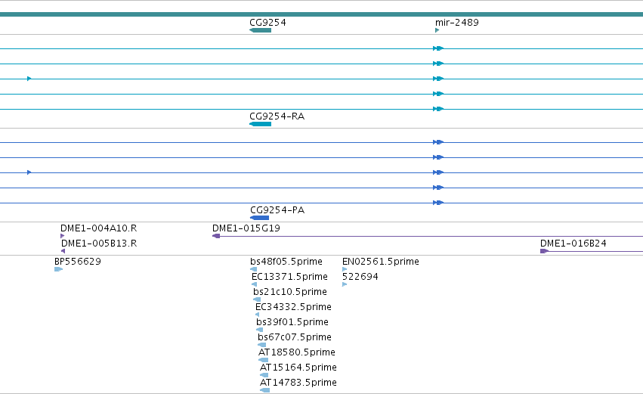Viewport: 643px width, 394px height.
Task: Click the BP556629 EST label
Action: pyautogui.click(x=78, y=261)
